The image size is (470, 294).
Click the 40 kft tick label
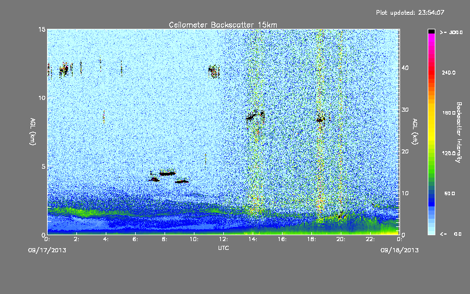[405, 68]
